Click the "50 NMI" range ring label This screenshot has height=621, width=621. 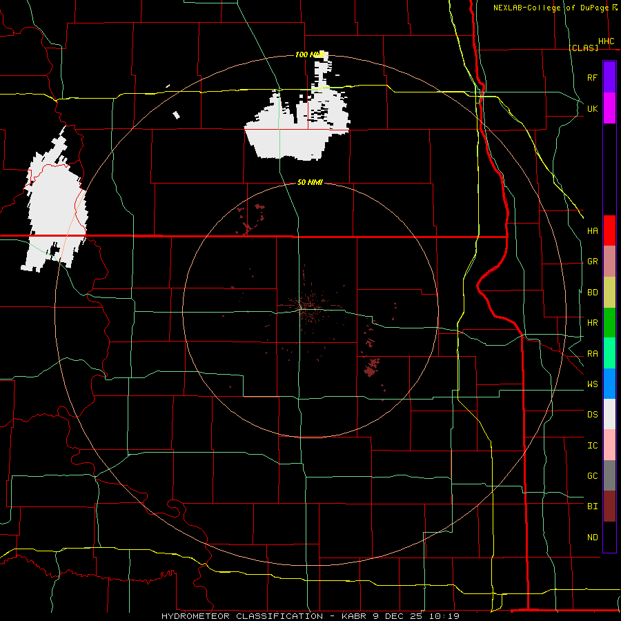(310, 182)
